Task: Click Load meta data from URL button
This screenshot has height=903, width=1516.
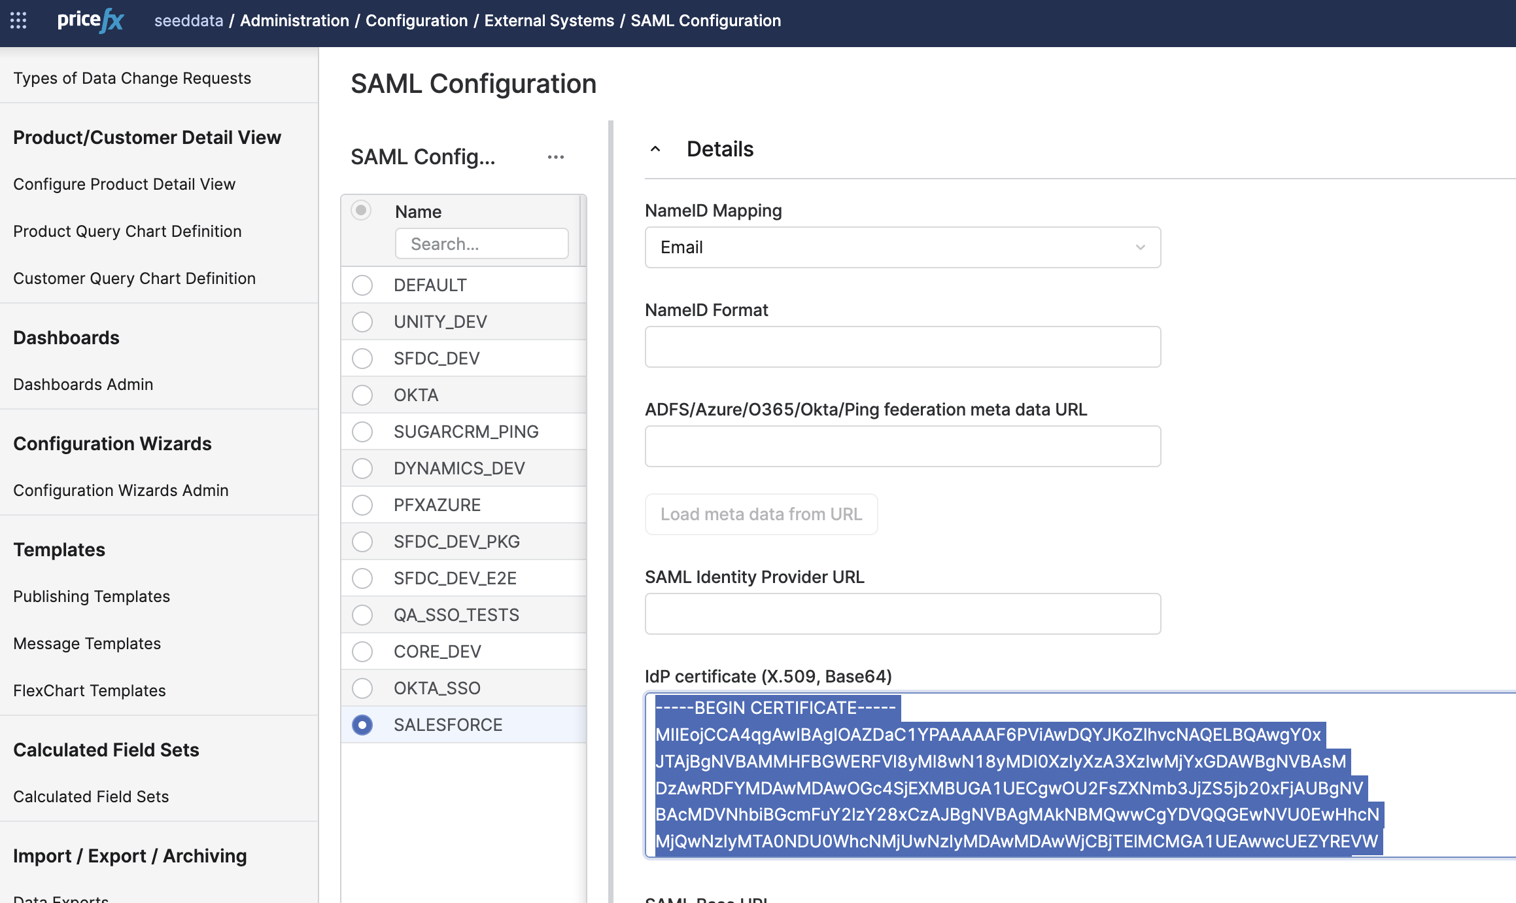Action: (761, 514)
